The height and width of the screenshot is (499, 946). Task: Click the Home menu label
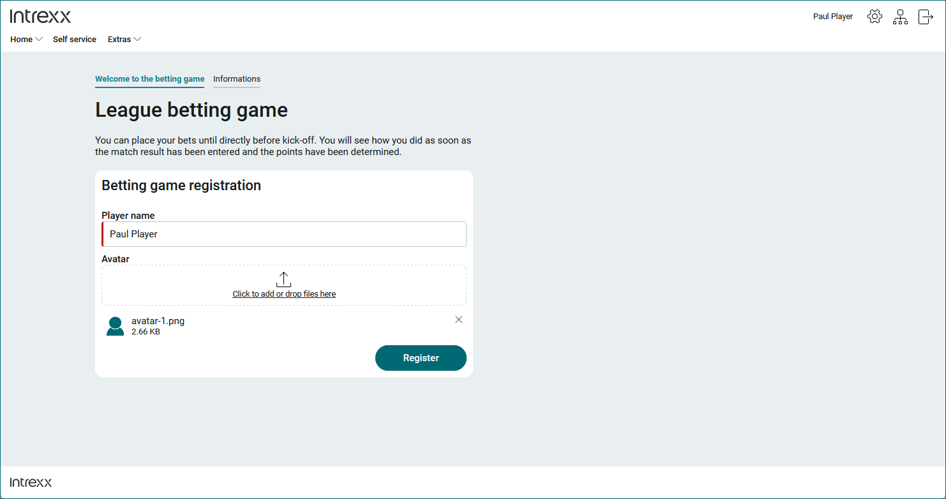(x=21, y=40)
